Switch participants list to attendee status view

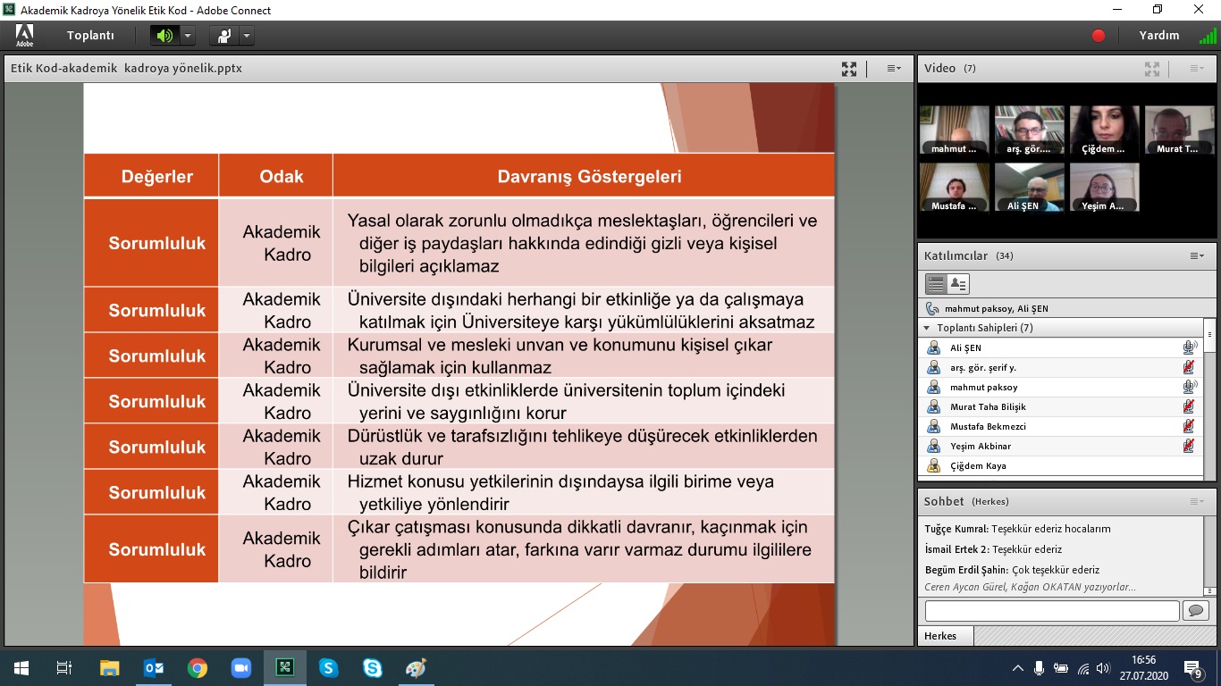click(x=957, y=284)
